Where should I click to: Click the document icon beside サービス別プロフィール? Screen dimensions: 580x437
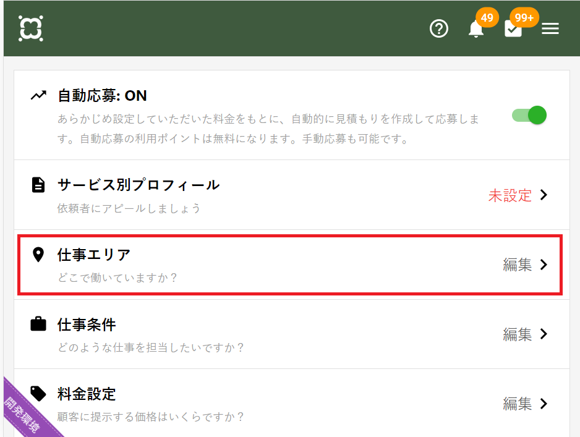pyautogui.click(x=38, y=185)
